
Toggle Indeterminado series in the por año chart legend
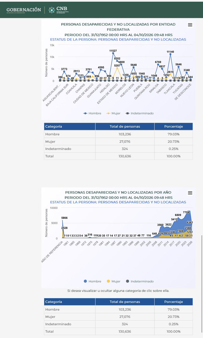(x=140, y=281)
